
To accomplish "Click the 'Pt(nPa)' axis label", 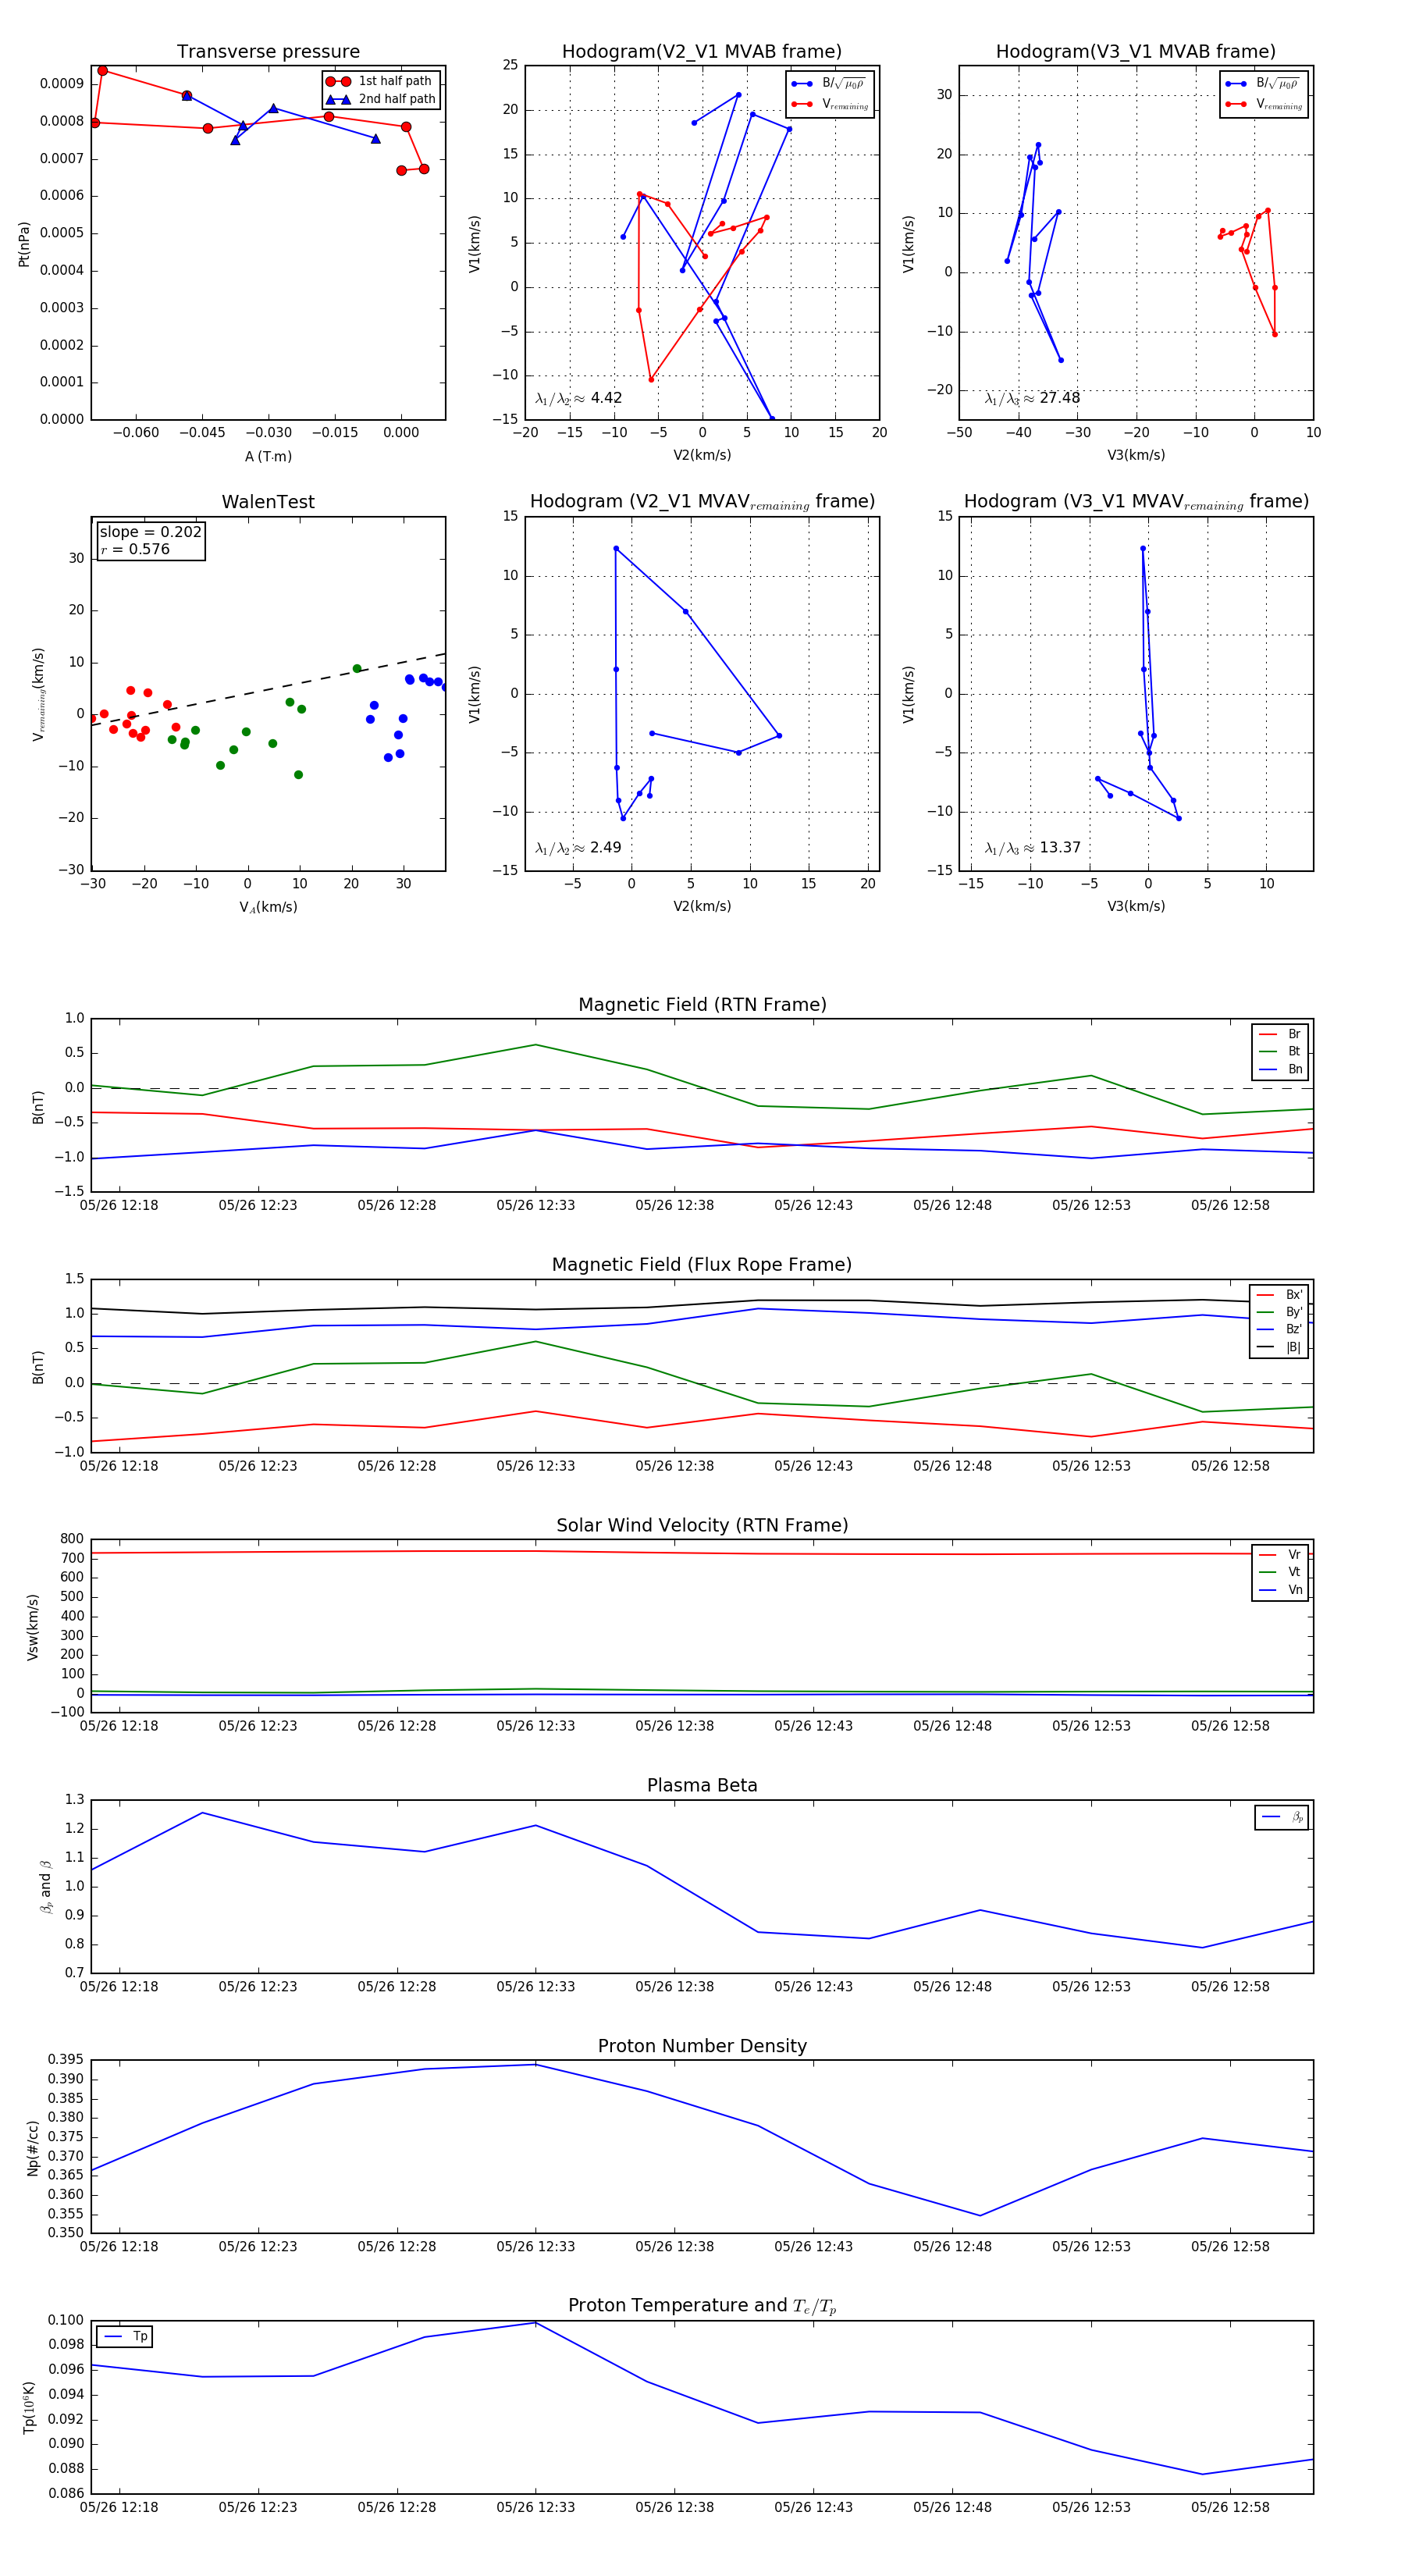I will click(24, 244).
